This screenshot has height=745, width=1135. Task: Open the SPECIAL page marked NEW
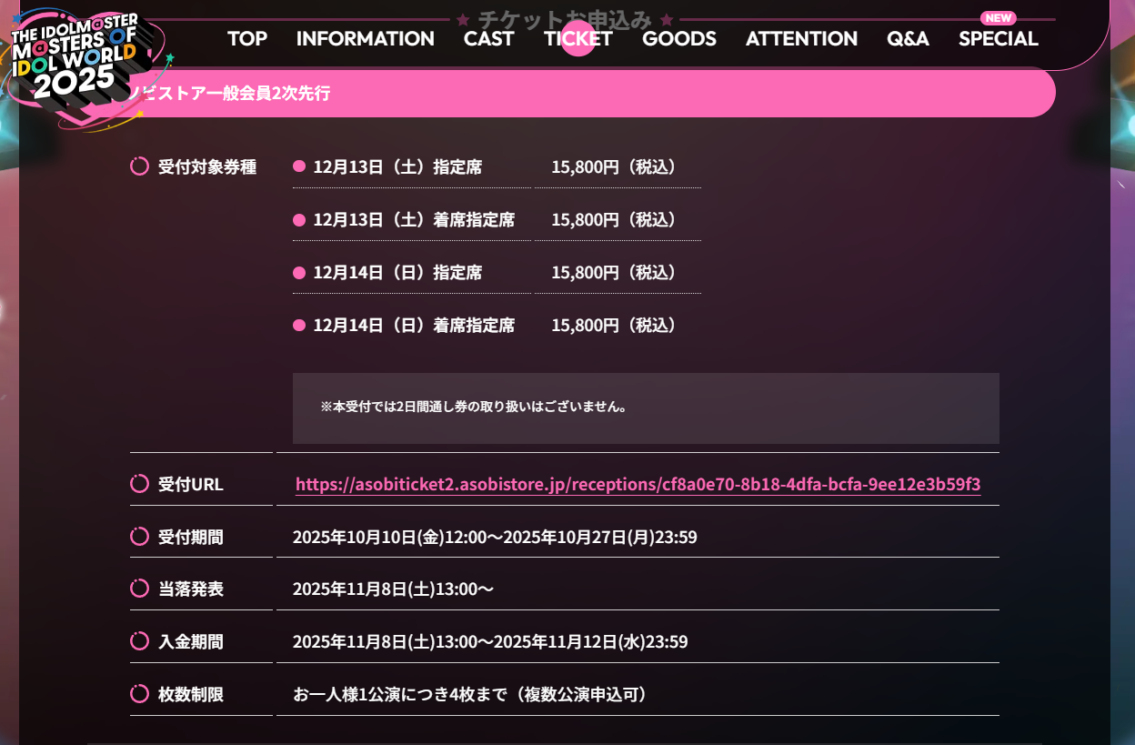(998, 39)
